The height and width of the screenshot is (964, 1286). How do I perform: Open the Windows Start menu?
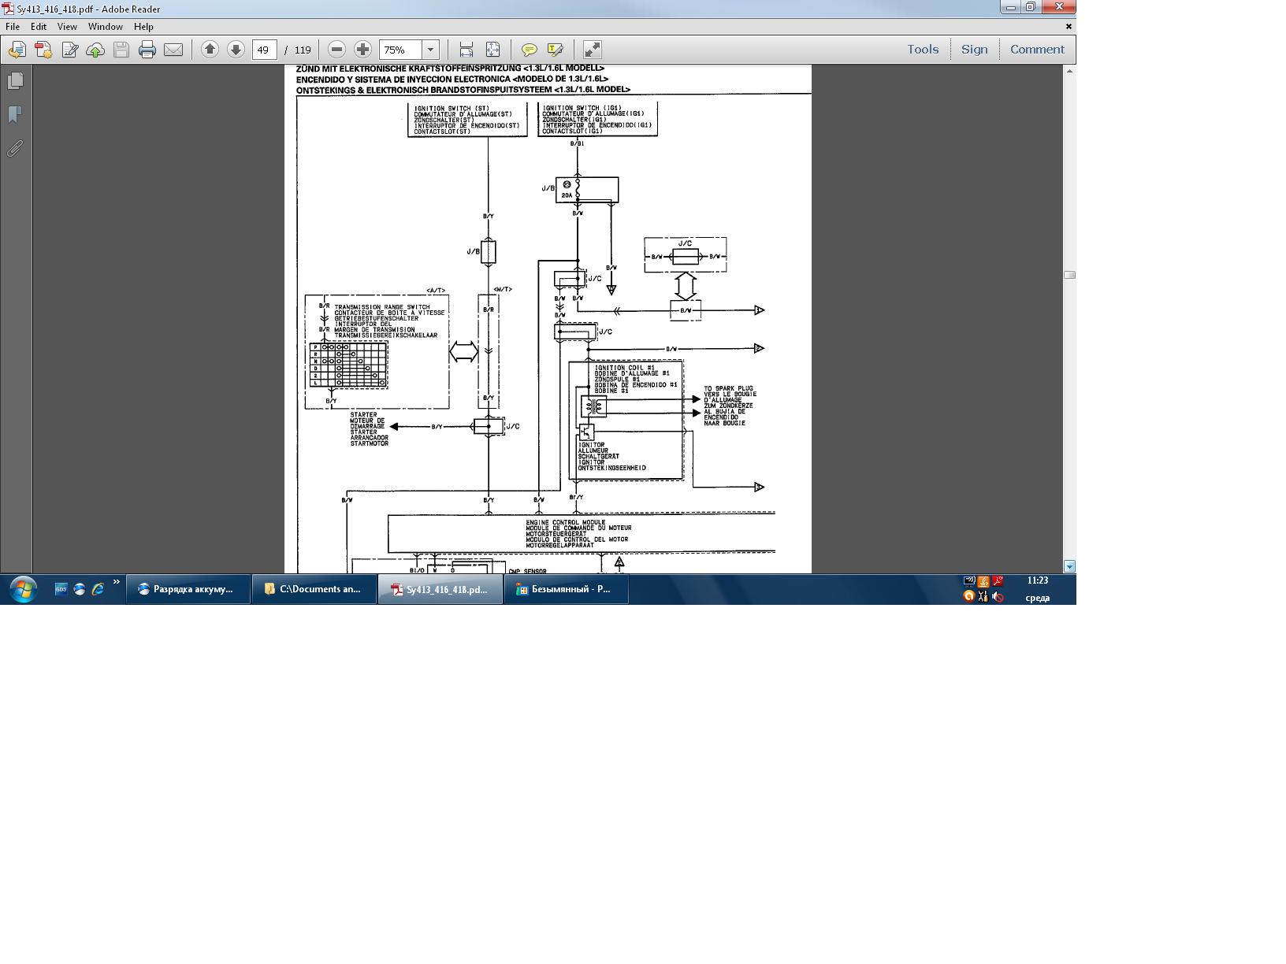click(x=23, y=588)
